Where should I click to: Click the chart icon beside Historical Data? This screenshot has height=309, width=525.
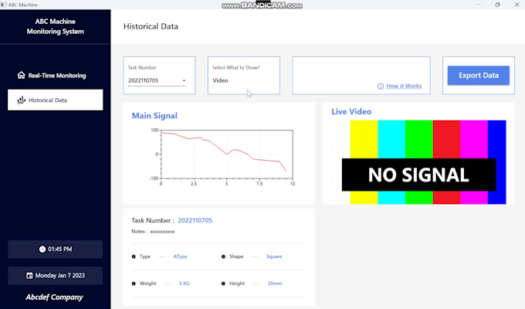coord(22,100)
